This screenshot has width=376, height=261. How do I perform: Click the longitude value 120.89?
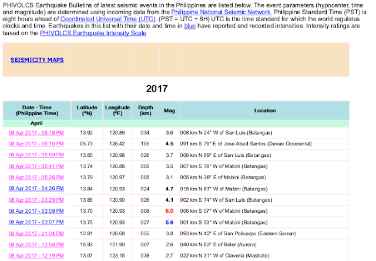[x=117, y=133]
